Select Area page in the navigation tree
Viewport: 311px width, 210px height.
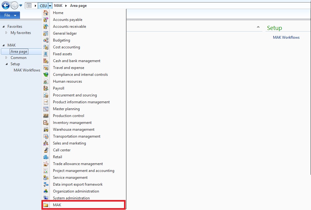tap(19, 51)
